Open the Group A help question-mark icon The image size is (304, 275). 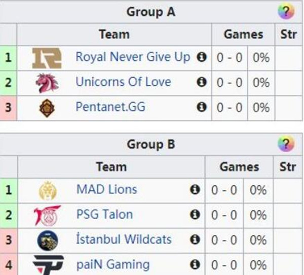[x=286, y=12]
